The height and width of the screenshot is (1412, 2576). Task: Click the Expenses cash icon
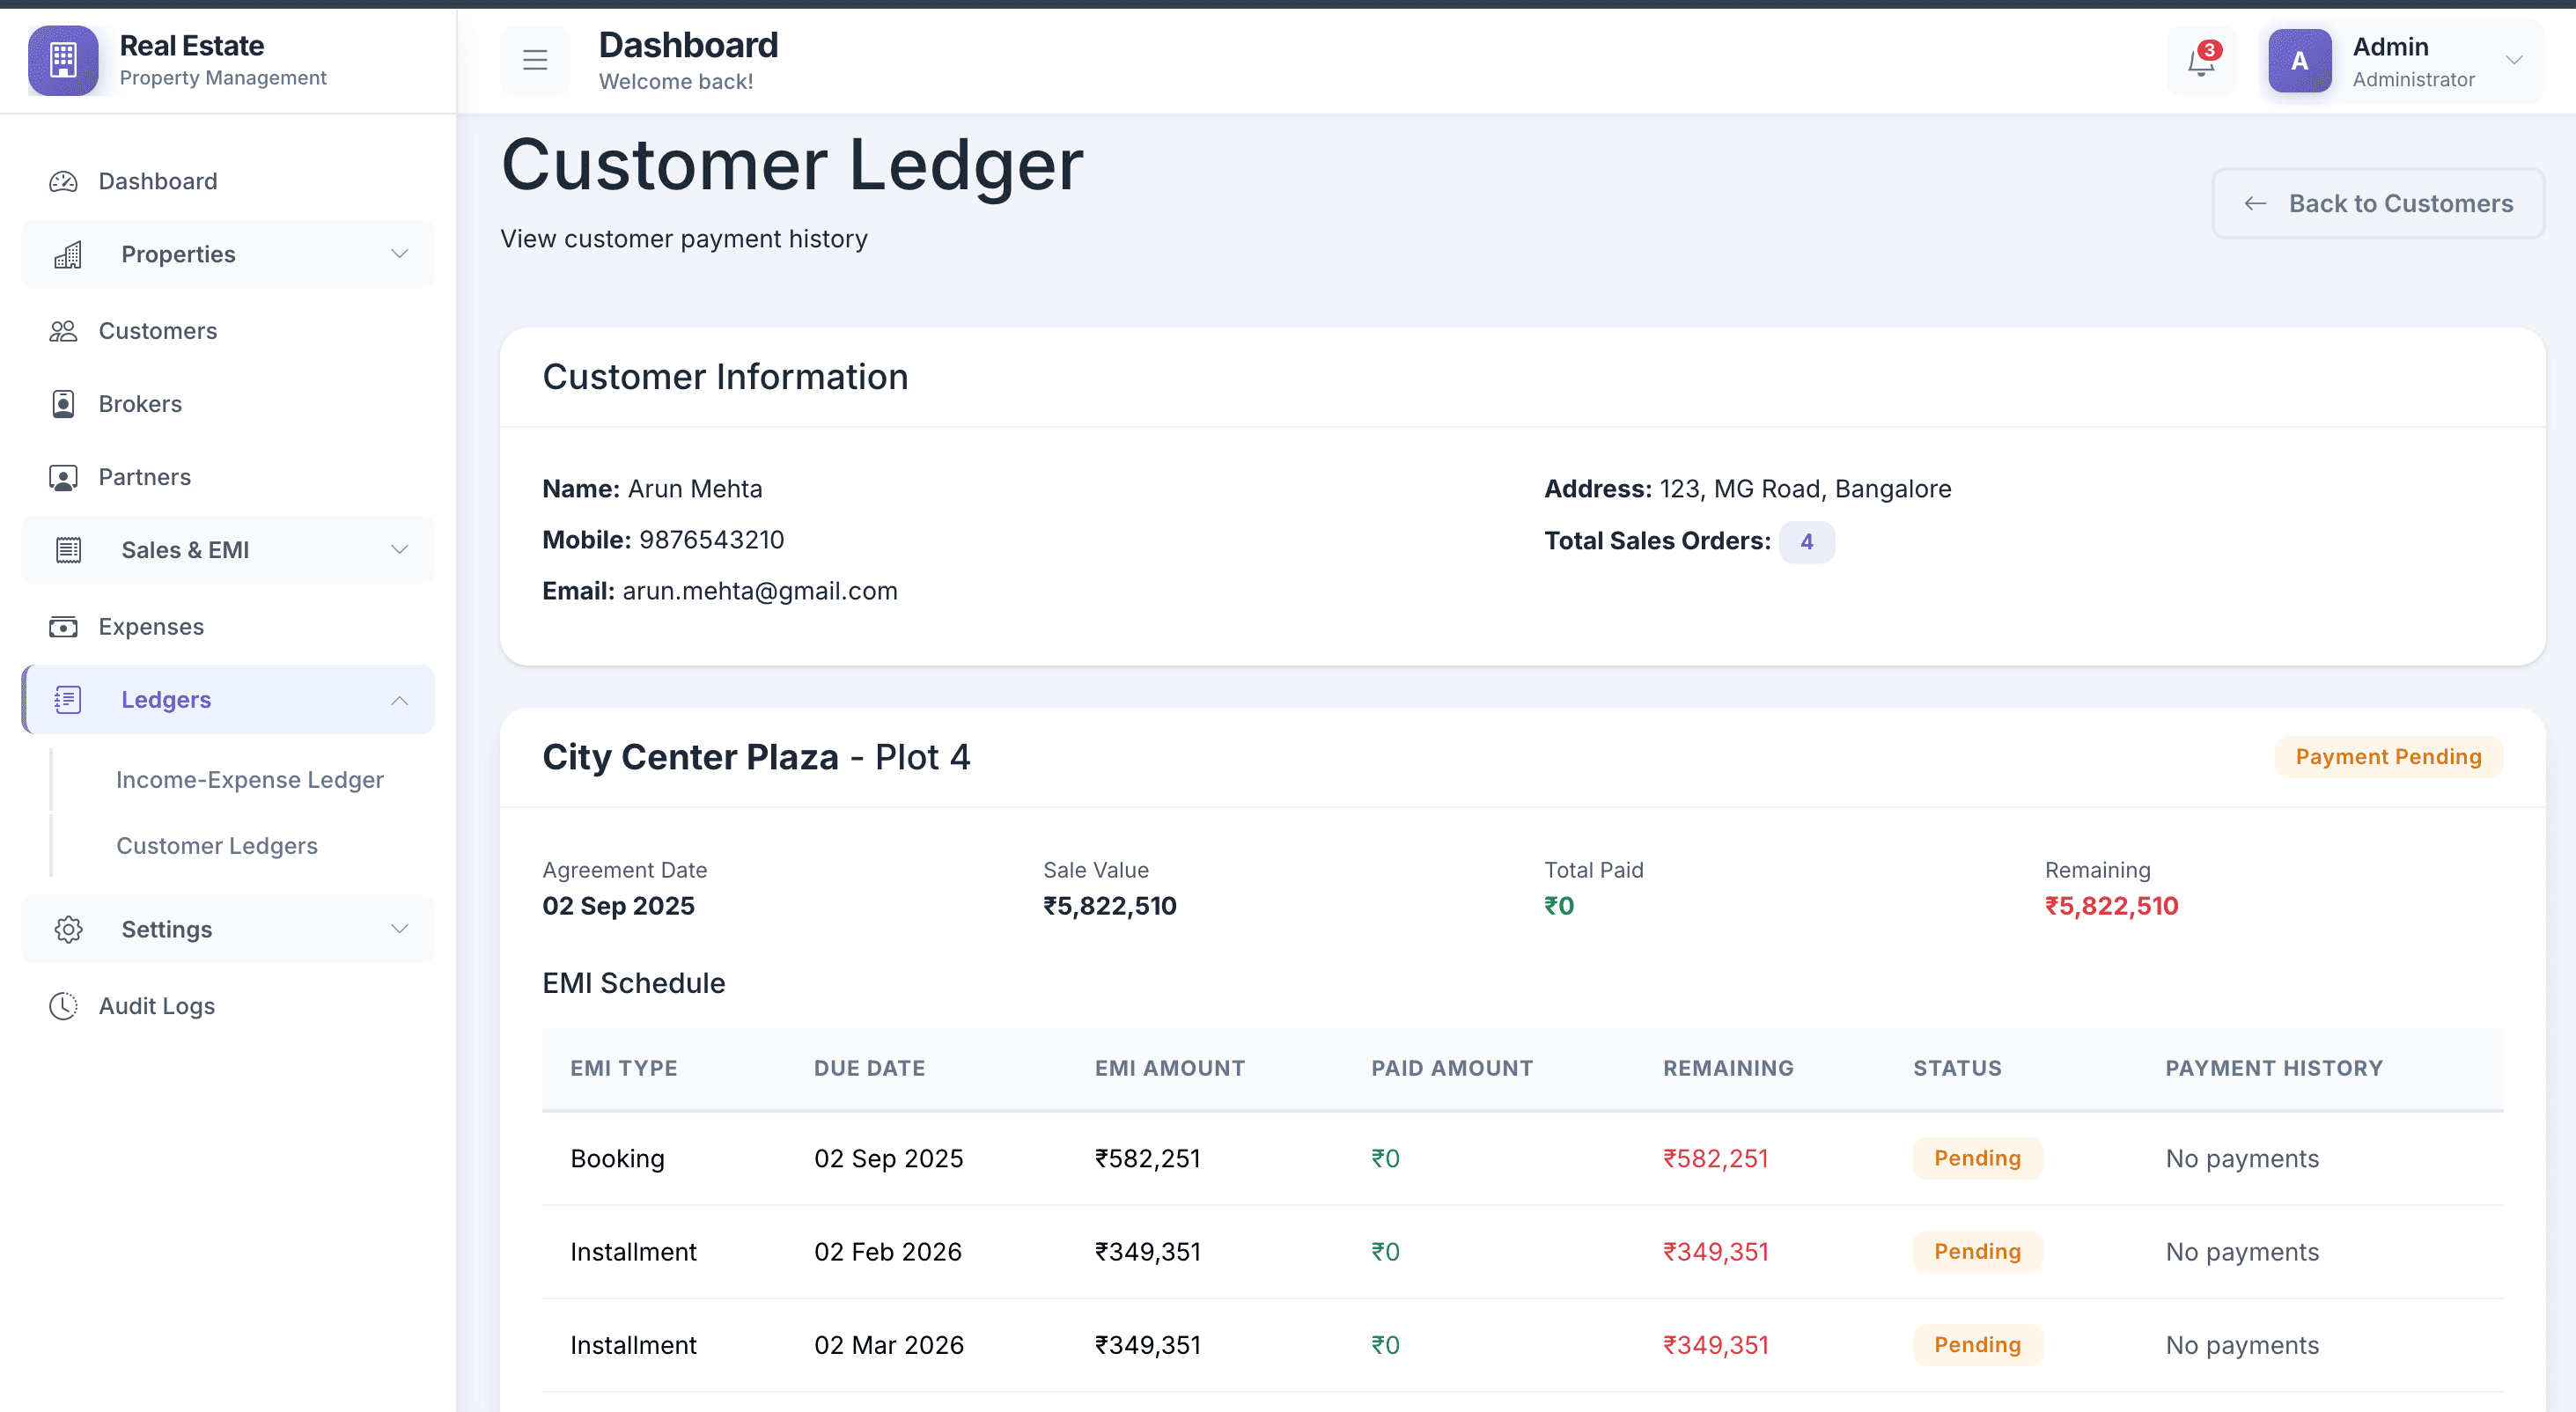pos(63,627)
